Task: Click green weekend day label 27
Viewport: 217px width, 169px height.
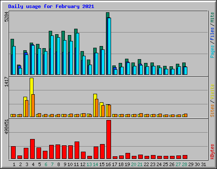Action: coord(178,164)
